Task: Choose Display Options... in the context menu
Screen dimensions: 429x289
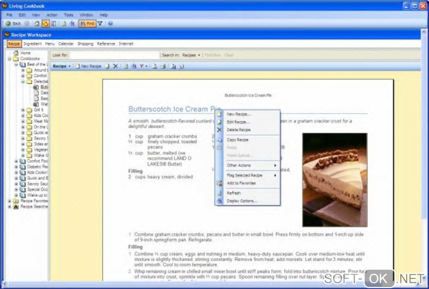Action: click(x=248, y=201)
